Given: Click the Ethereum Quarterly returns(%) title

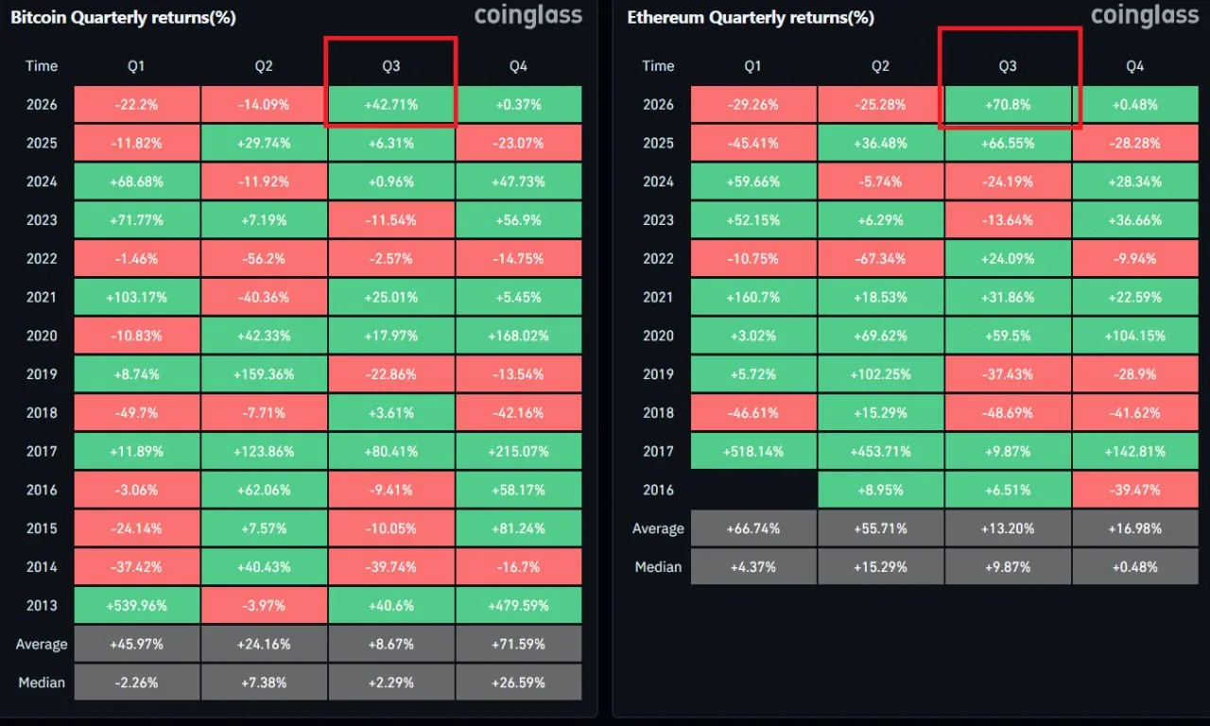Looking at the screenshot, I should pos(751,17).
